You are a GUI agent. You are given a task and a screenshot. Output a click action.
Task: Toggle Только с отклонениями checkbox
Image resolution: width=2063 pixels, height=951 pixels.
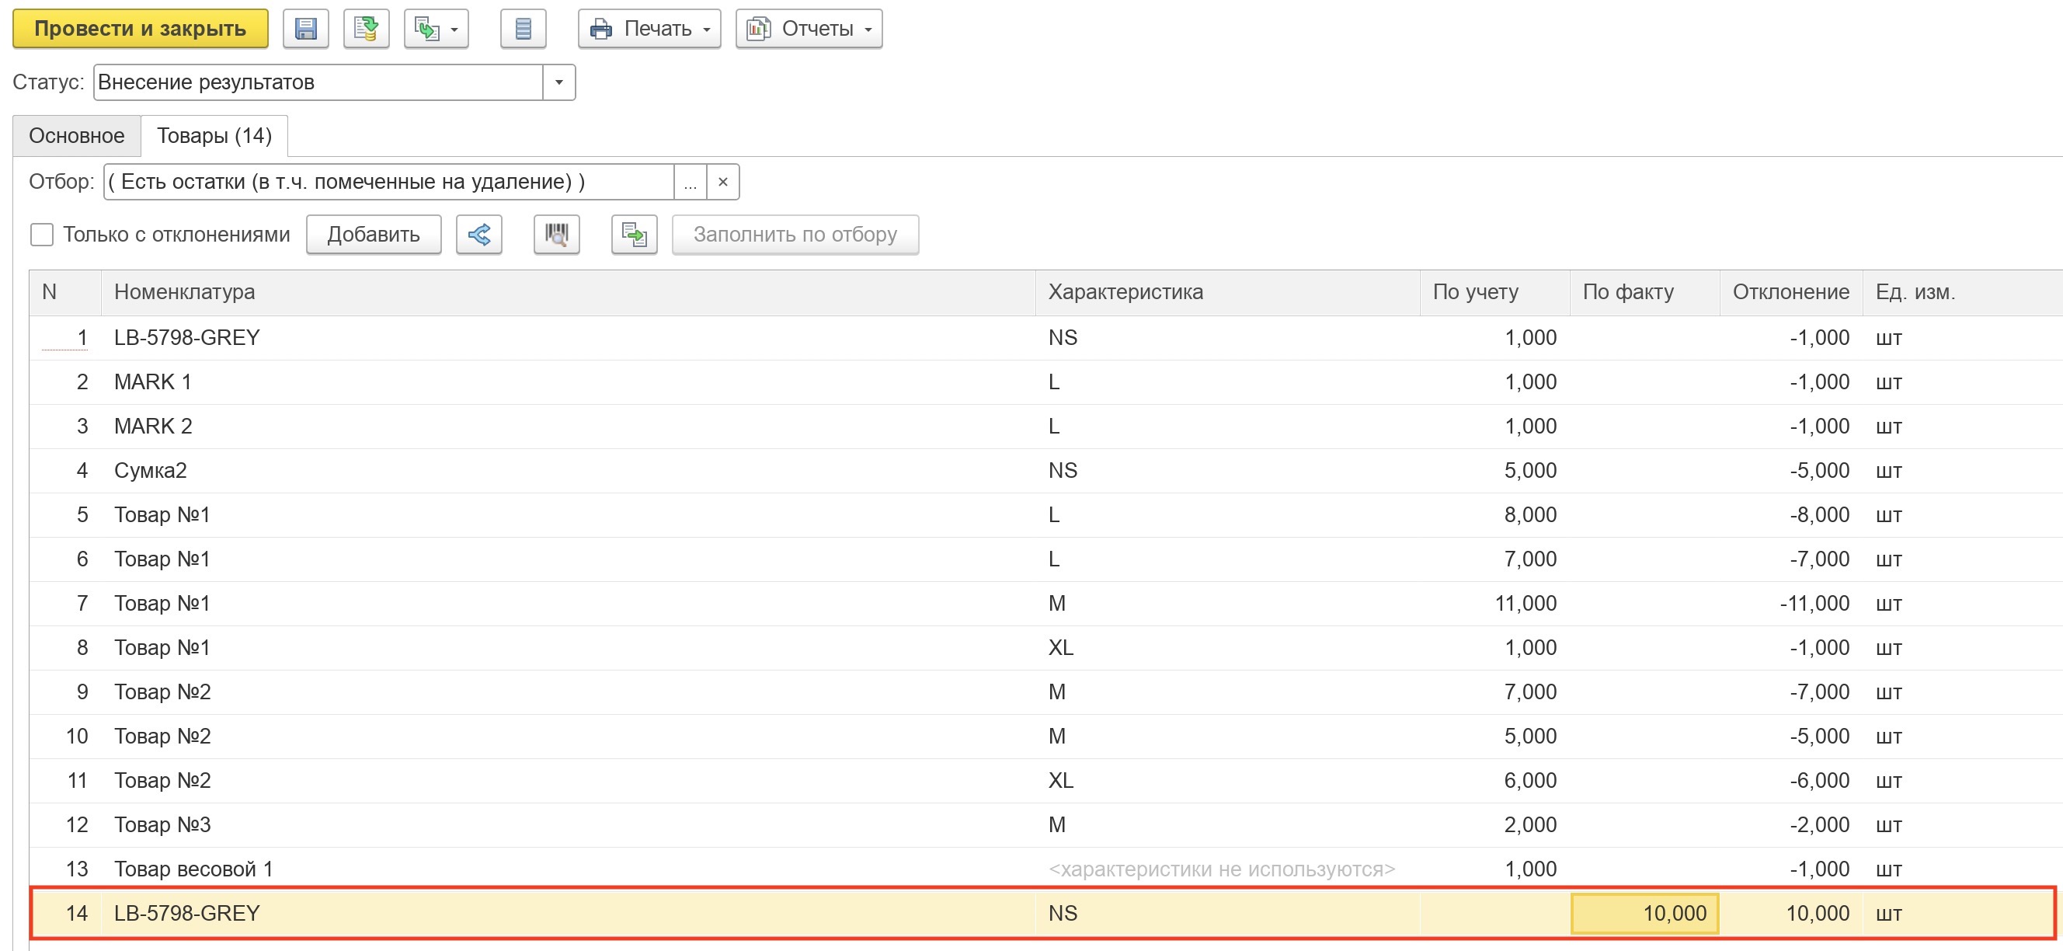42,235
